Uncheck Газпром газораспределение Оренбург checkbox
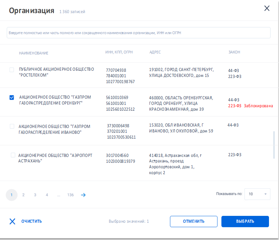 pos(12,98)
